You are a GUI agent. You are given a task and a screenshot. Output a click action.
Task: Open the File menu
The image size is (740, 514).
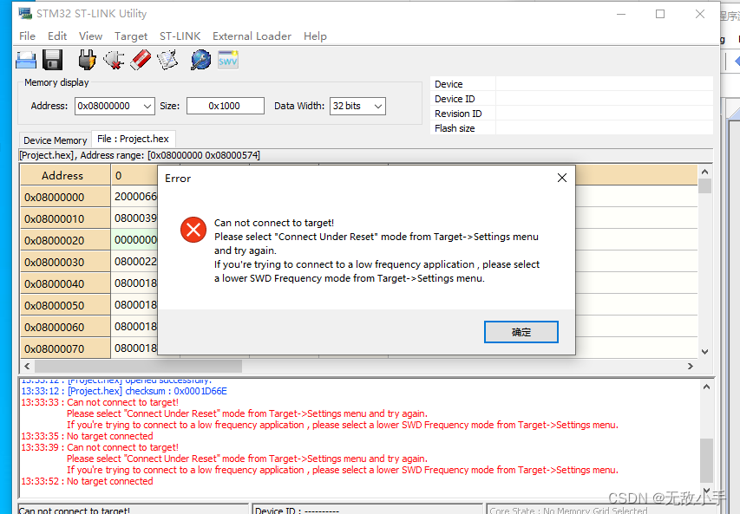click(27, 36)
